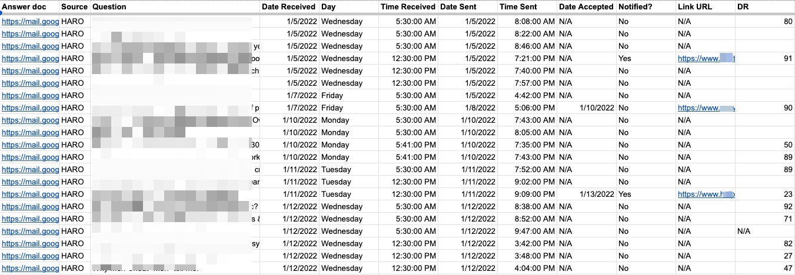Open the Link URL in the DR 91 row
Image resolution: width=795 pixels, height=275 pixels.
pos(705,59)
